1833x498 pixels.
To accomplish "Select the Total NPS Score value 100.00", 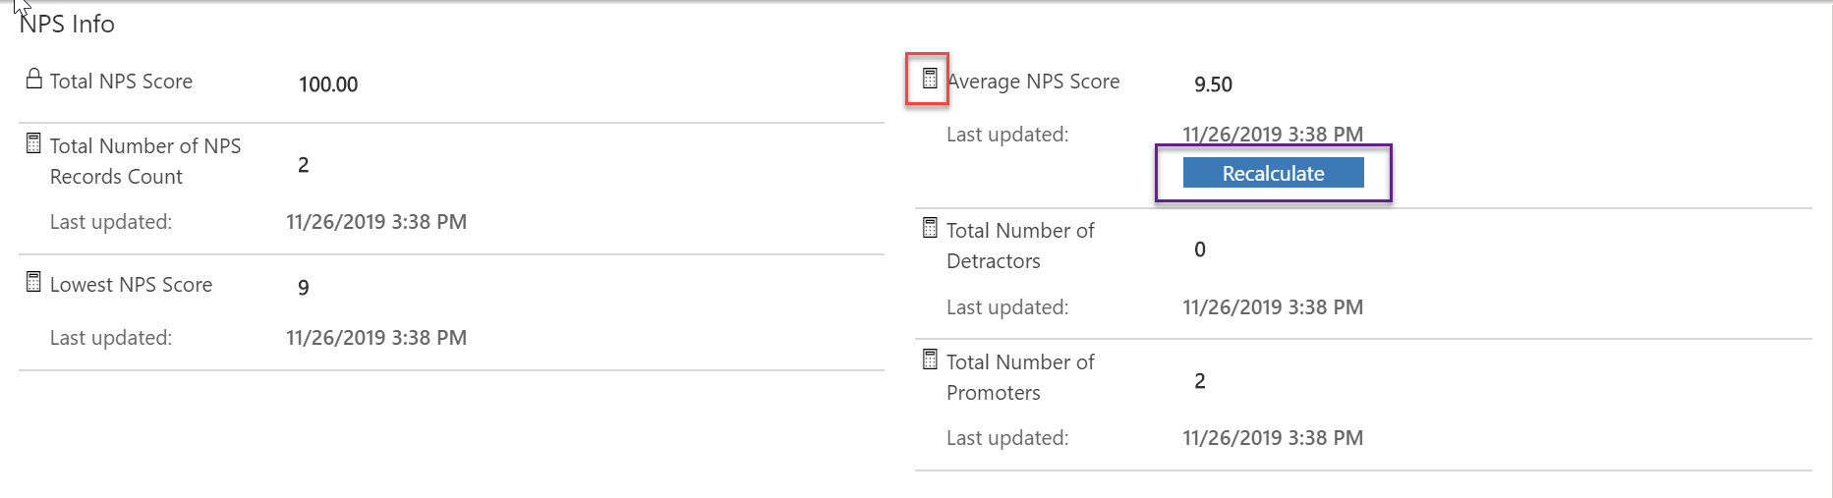I will [x=328, y=84].
